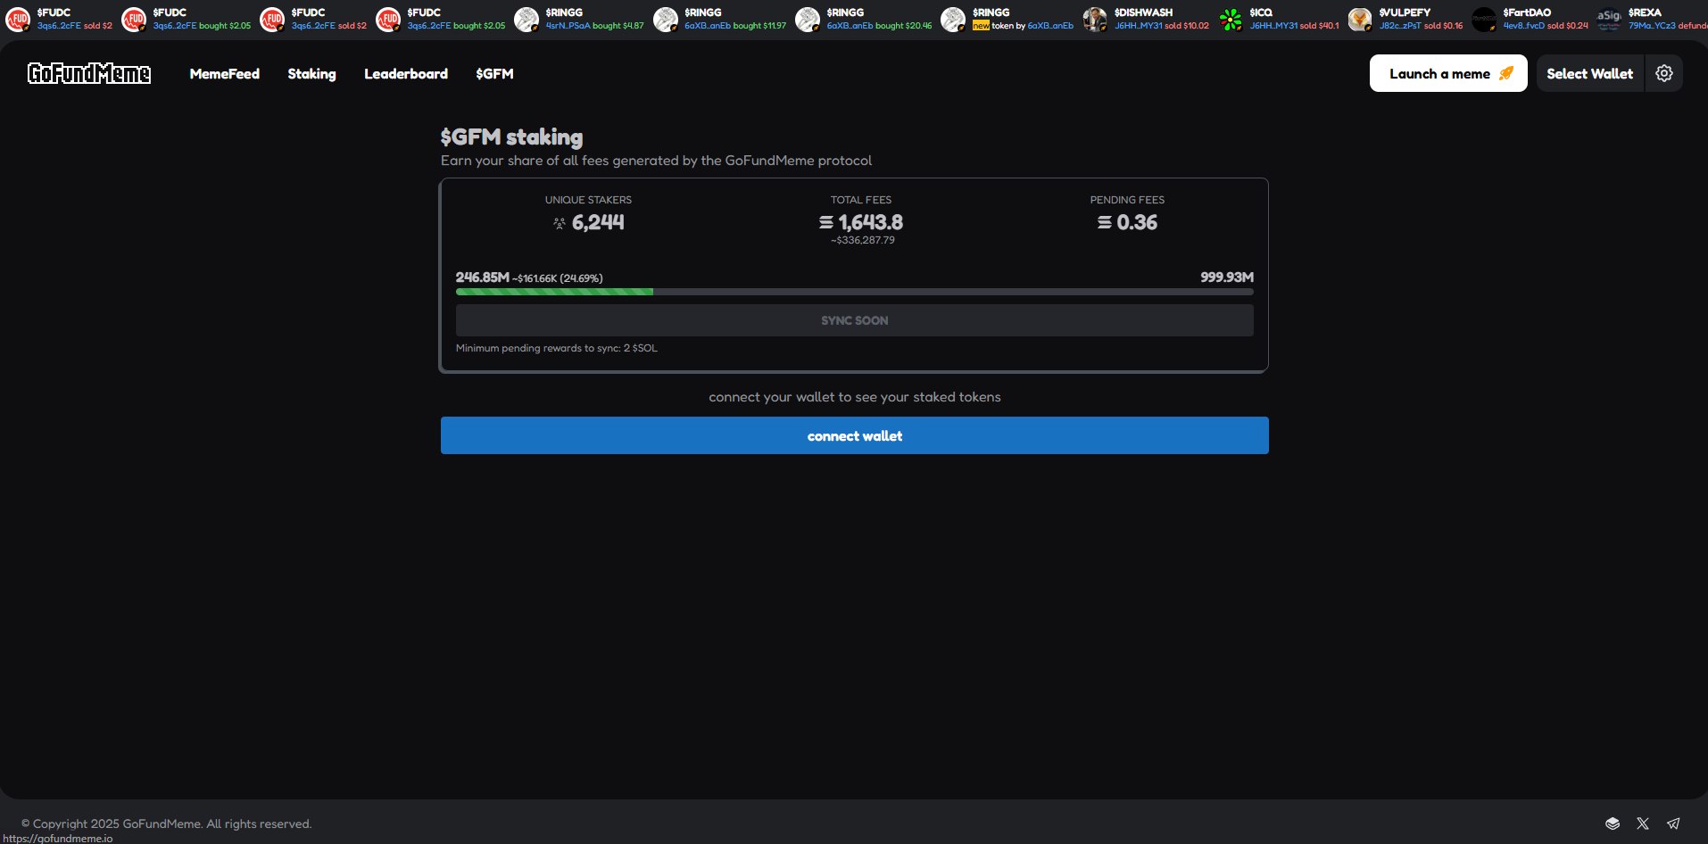
Task: Open the MemeFeed menu item
Action: (224, 74)
